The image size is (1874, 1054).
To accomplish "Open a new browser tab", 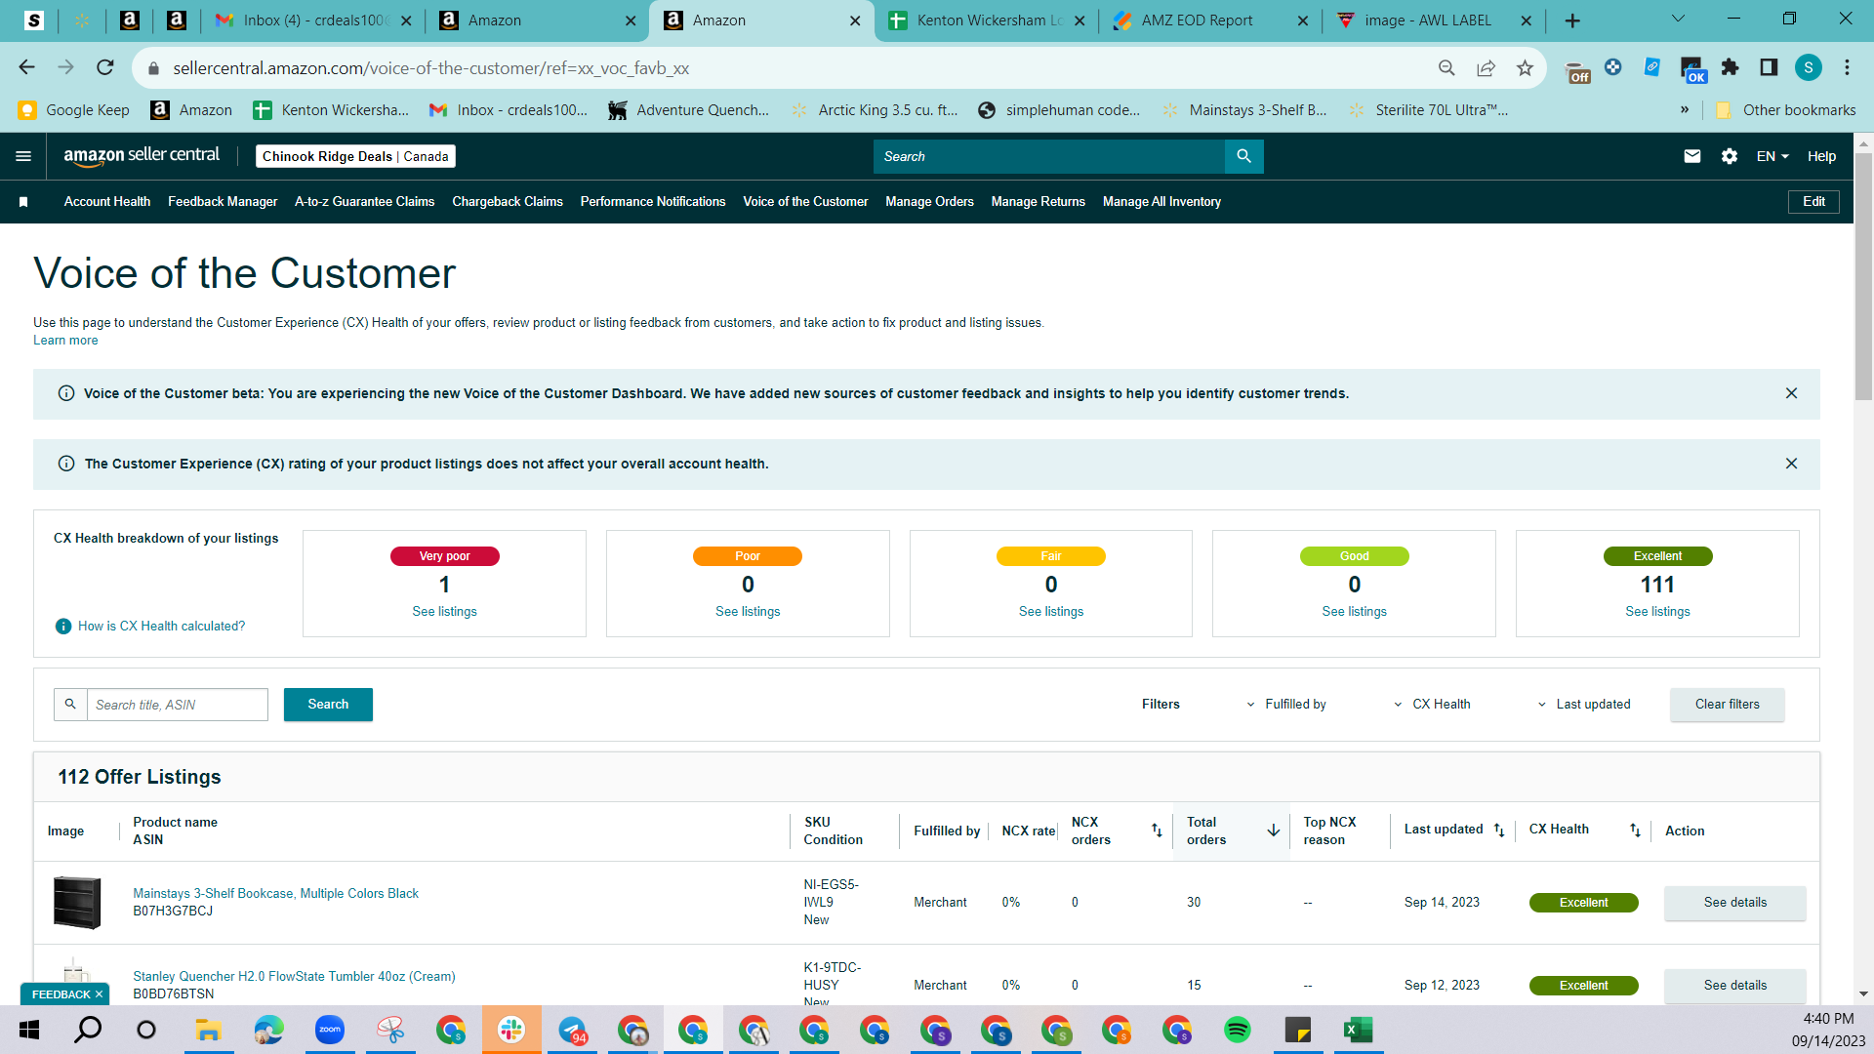I will click(x=1572, y=20).
